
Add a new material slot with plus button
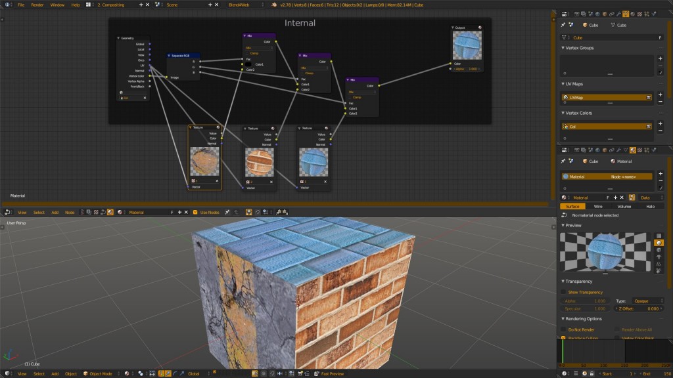(661, 173)
